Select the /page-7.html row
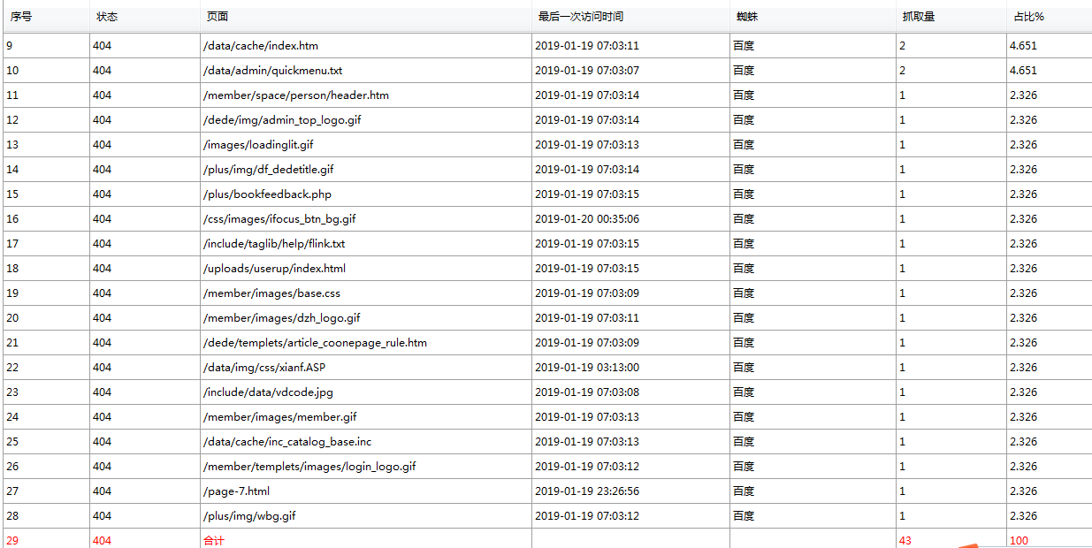Viewport: 1092px width, 548px height. point(236,491)
